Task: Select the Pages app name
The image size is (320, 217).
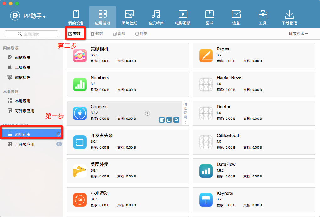Action: coord(223,49)
